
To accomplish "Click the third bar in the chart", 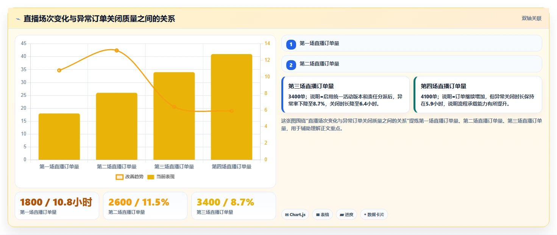I will point(174,116).
